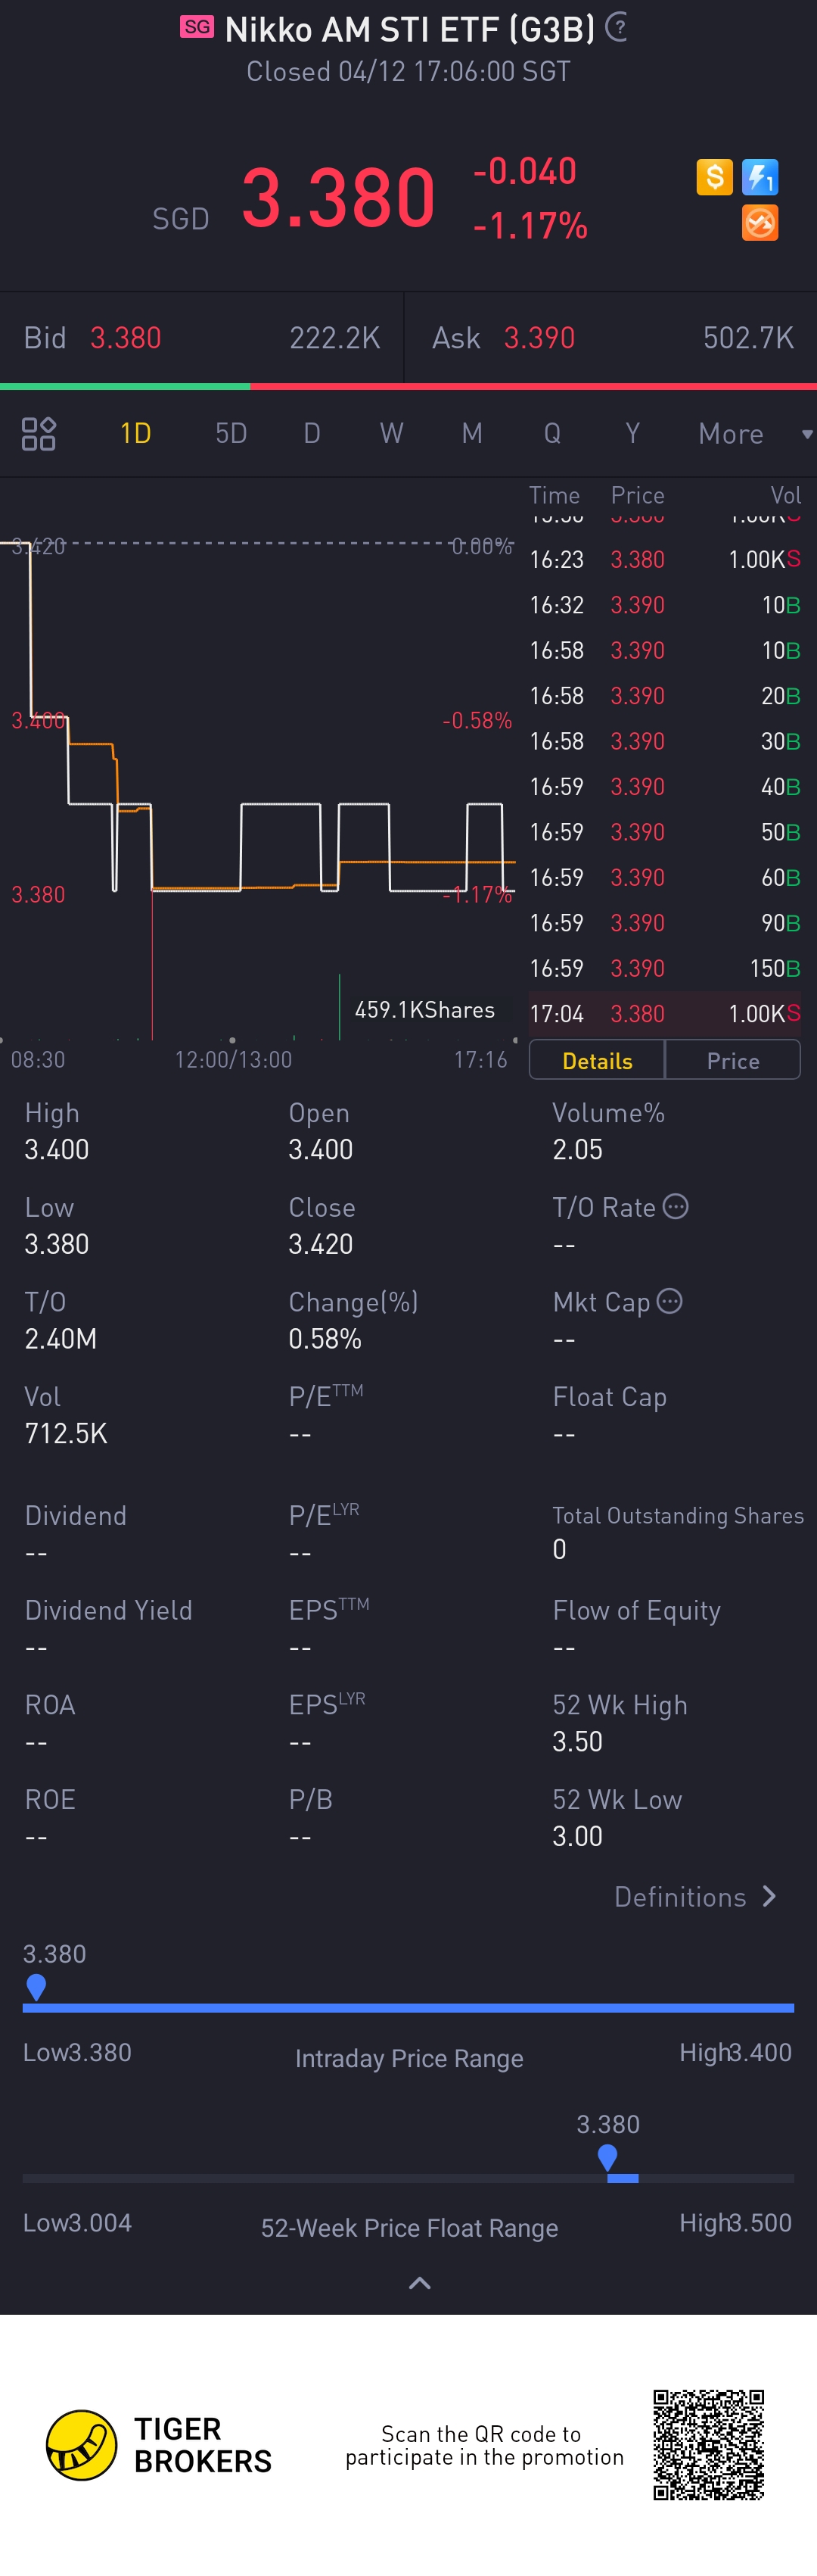
Task: Tap the Tiger Brokers logo
Action: [x=81, y=2445]
